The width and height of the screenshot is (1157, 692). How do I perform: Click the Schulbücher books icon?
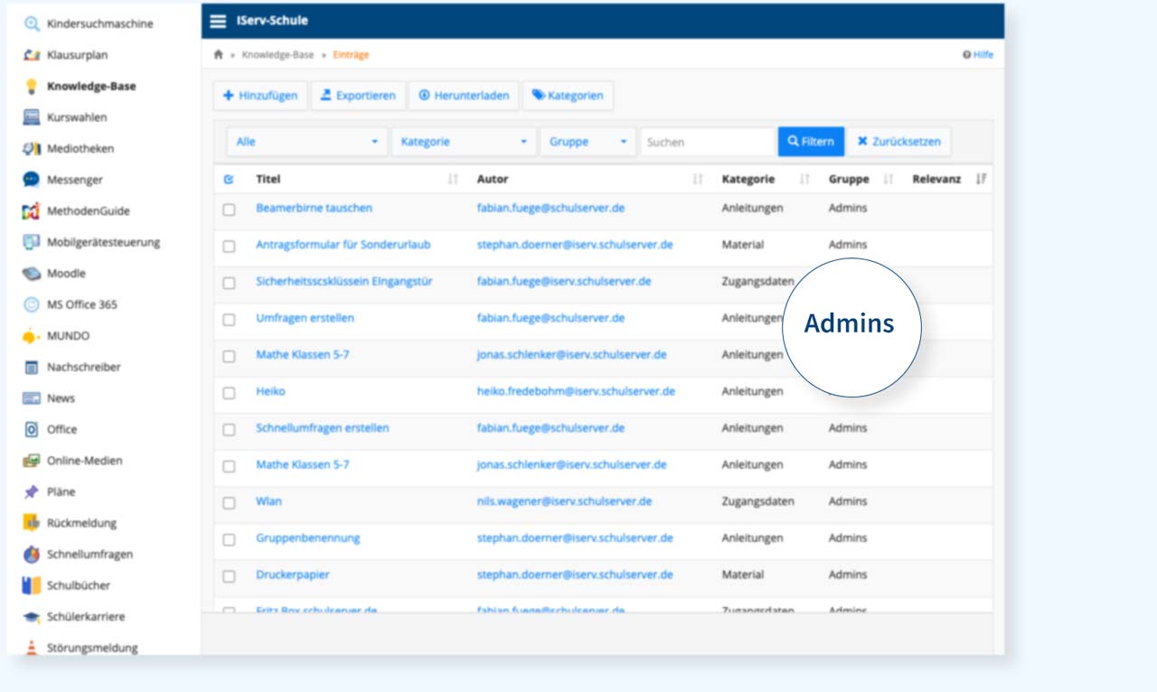(x=32, y=585)
